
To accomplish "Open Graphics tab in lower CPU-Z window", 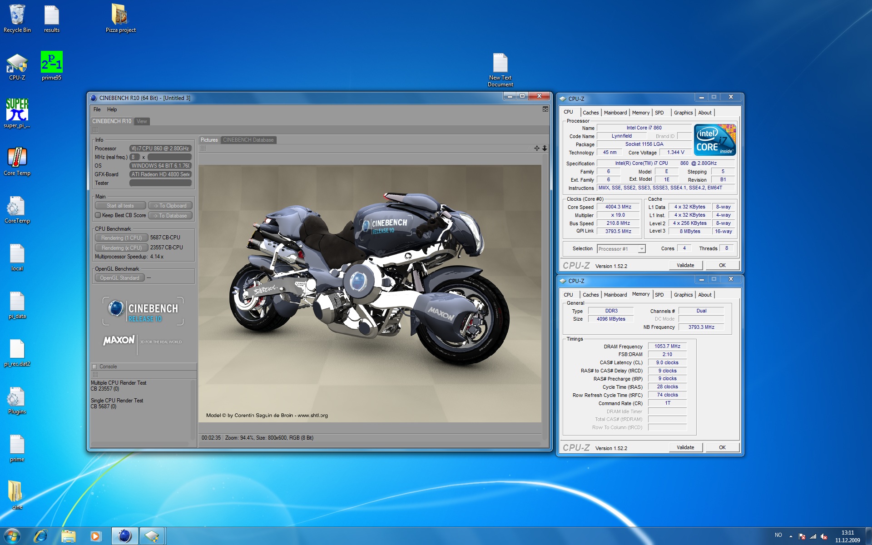I will 683,295.
